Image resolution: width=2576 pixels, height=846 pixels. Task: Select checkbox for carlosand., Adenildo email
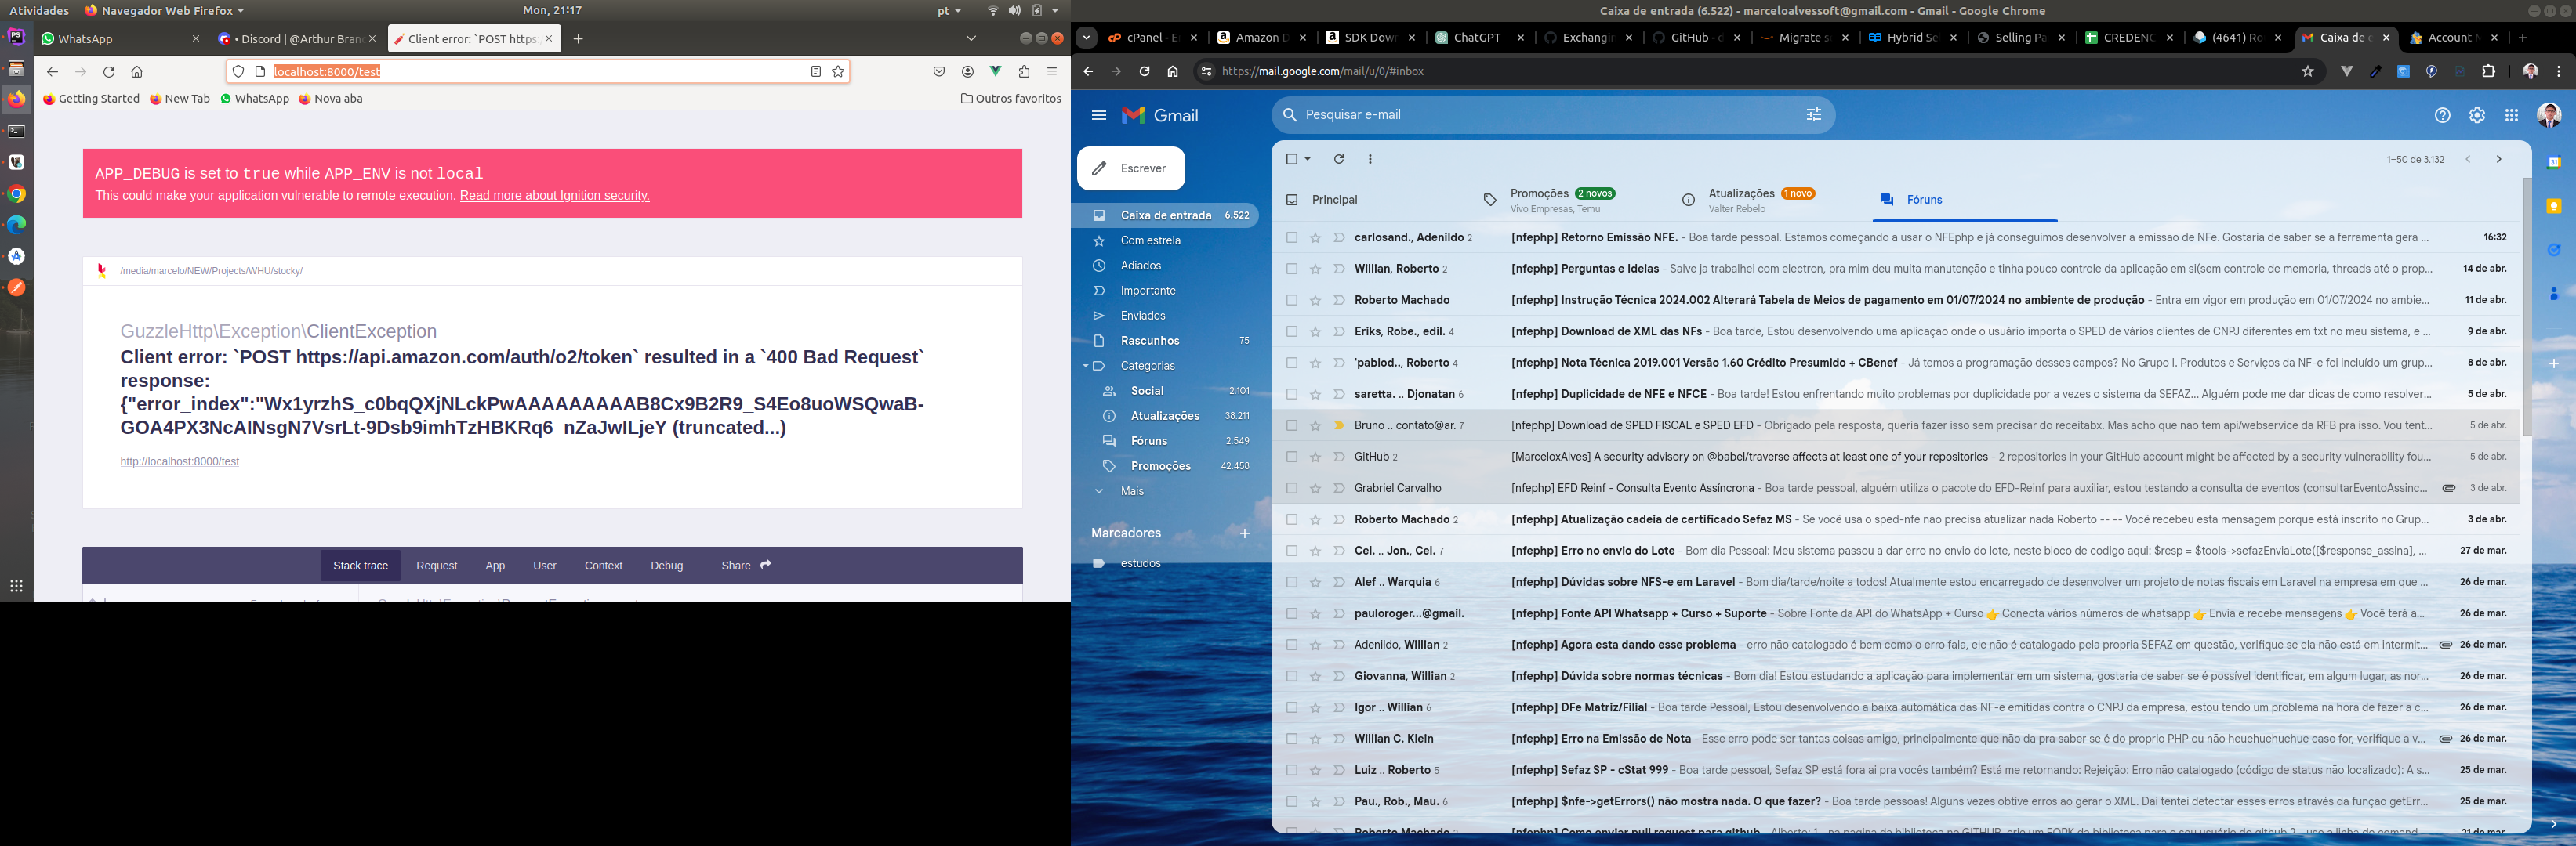(1292, 237)
